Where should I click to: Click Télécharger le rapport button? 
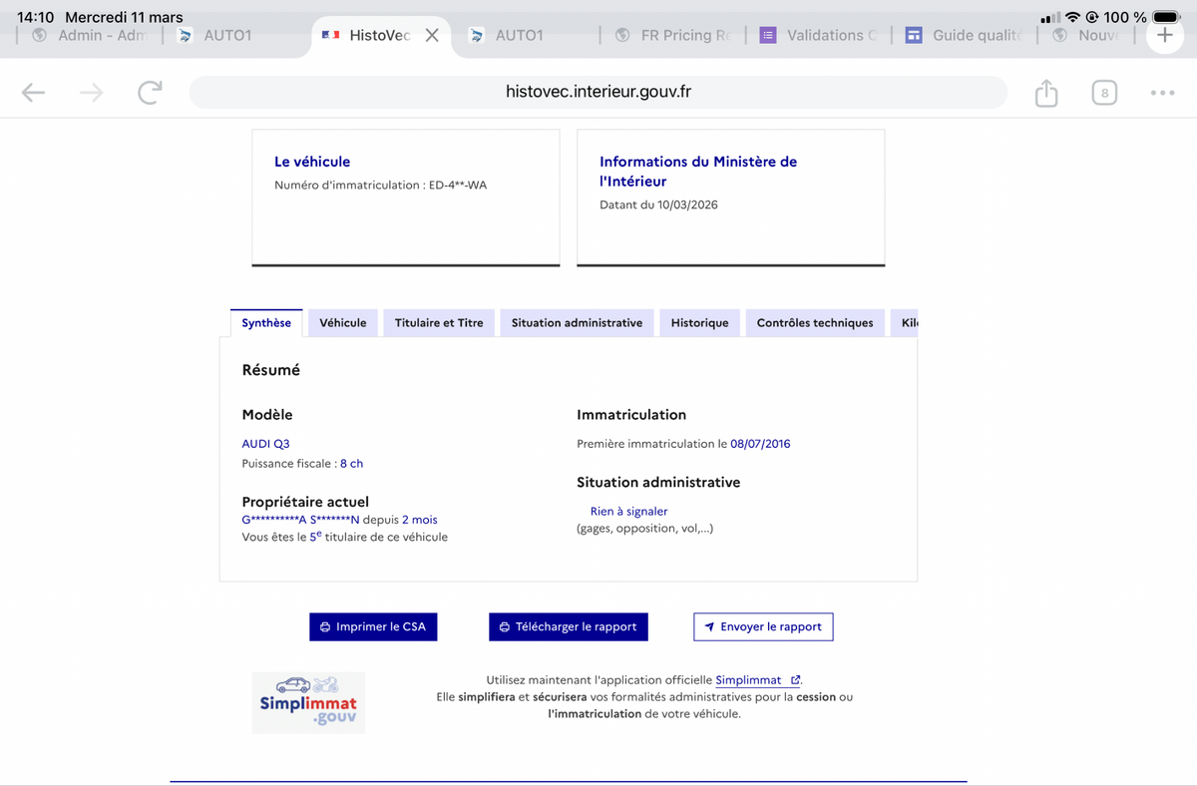coord(568,626)
